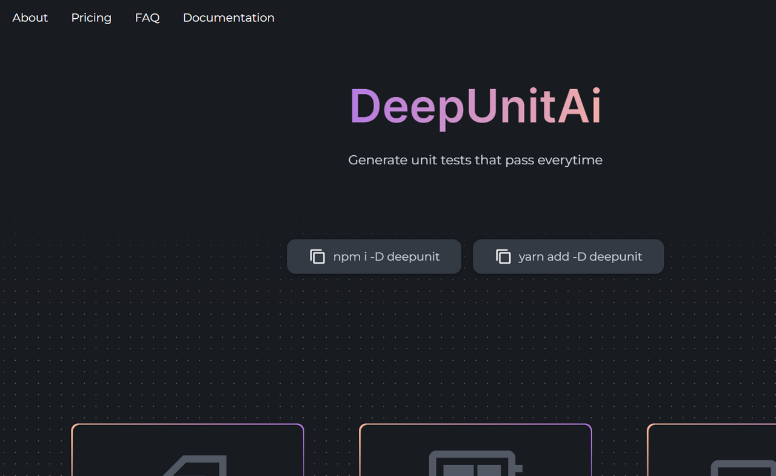Click the battery-shaped icon in middle feature card

click(x=475, y=463)
